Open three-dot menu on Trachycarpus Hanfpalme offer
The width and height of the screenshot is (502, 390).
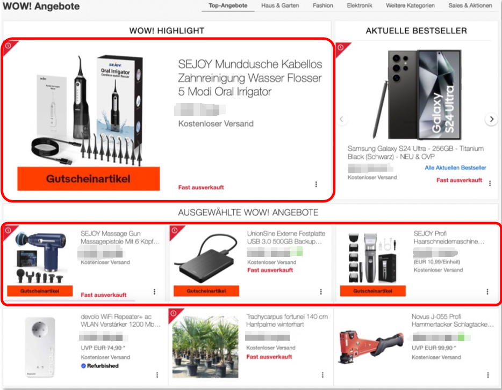[x=322, y=374]
